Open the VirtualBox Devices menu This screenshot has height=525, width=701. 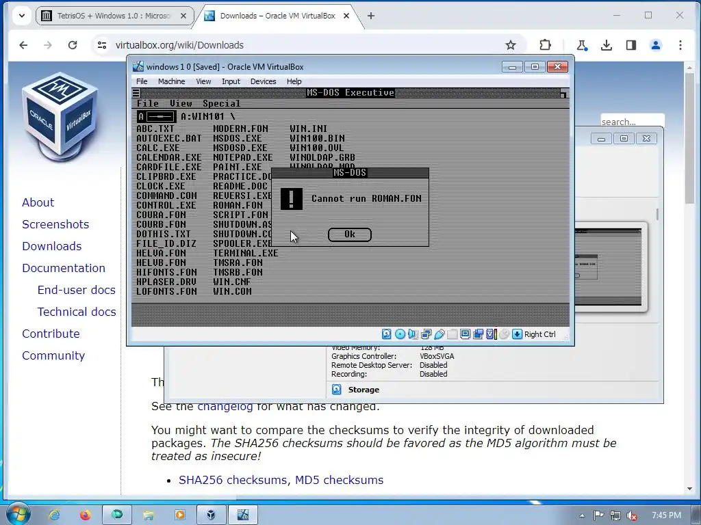pos(263,81)
